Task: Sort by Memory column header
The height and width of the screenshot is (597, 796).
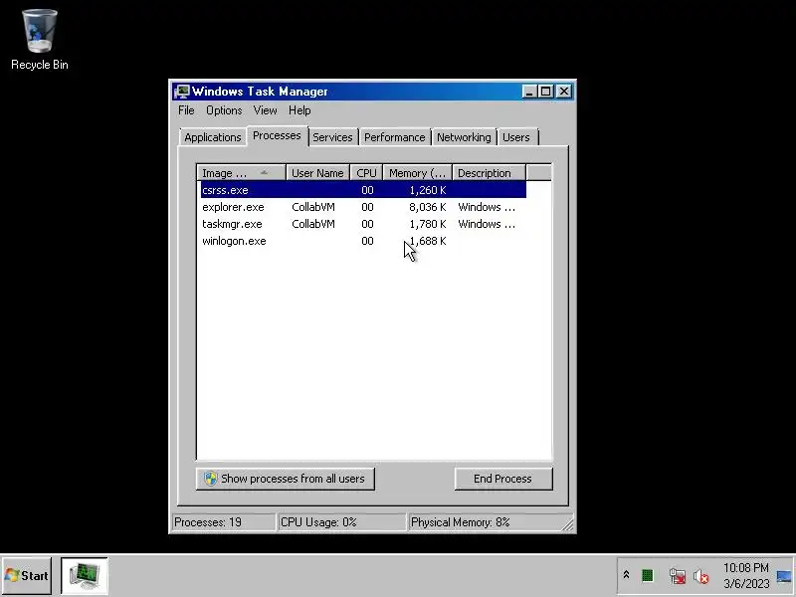Action: click(x=417, y=173)
